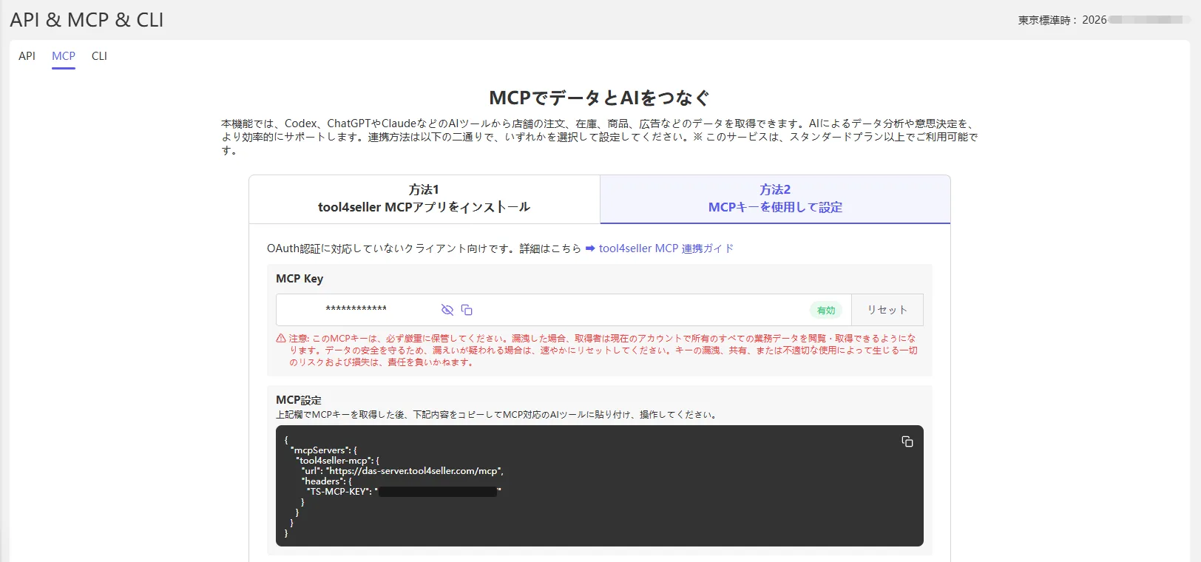Click the "url" line in the JSON config
This screenshot has height=562, width=1201.
click(402, 471)
